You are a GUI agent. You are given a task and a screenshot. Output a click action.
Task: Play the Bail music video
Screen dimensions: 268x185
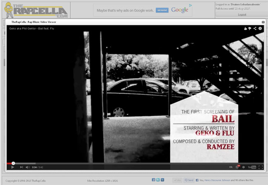pos(12,167)
